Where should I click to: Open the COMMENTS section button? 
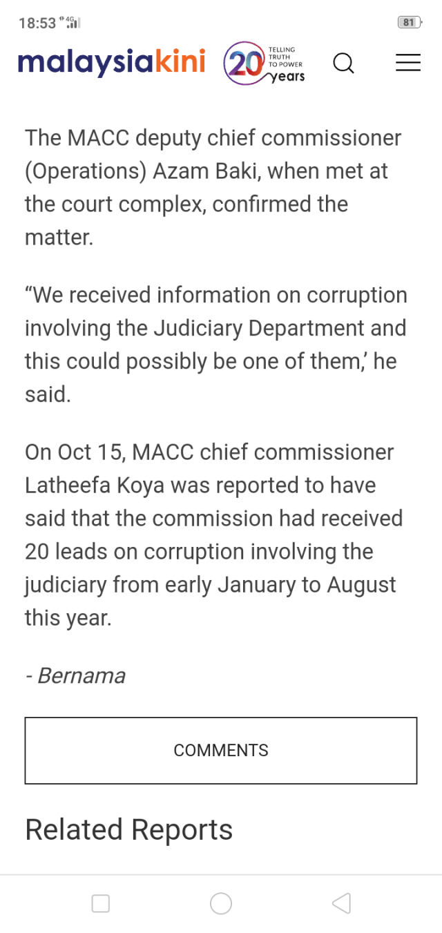coord(221,751)
